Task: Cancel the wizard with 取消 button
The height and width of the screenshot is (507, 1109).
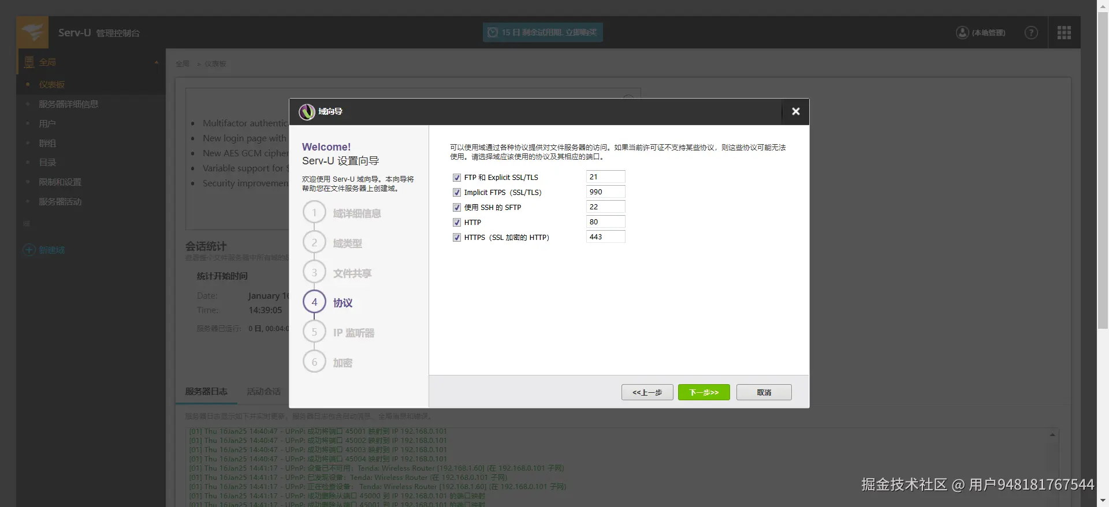Action: coord(764,392)
